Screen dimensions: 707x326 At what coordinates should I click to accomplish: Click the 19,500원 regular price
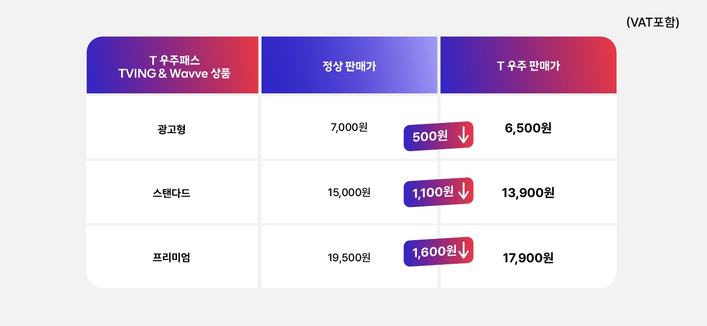click(x=349, y=257)
